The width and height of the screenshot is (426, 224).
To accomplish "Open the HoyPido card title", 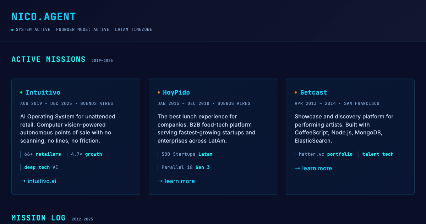I will click(176, 92).
